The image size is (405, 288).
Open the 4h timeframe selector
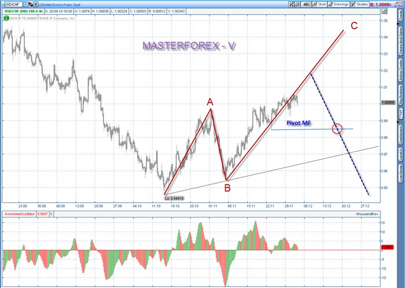tap(306, 5)
